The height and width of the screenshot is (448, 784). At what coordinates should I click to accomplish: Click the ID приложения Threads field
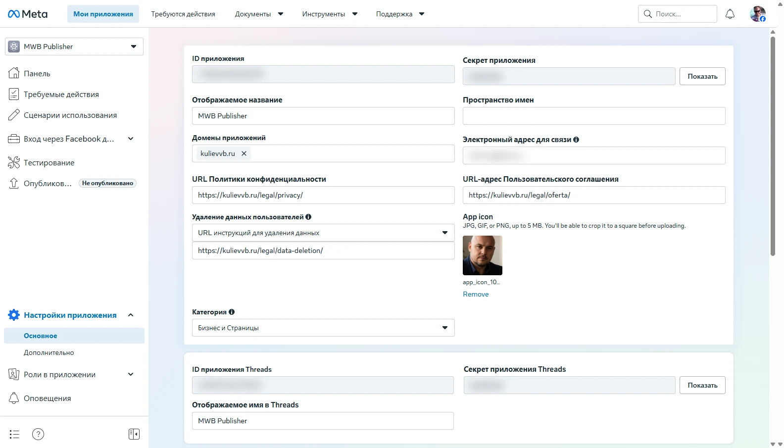[323, 385]
